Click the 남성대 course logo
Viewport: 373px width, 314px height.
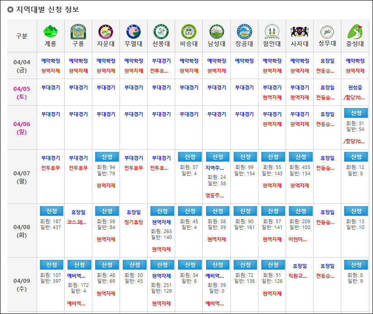(x=216, y=32)
